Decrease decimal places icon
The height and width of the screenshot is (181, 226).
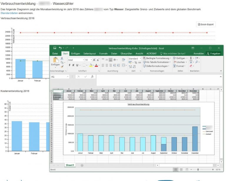pos(134,67)
